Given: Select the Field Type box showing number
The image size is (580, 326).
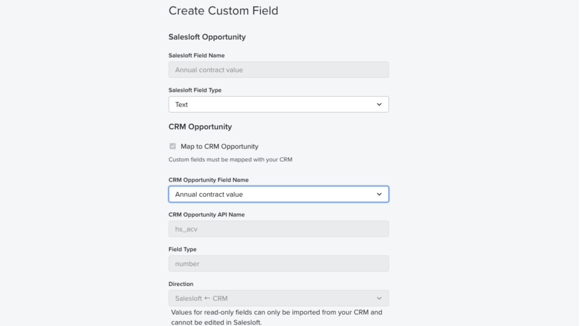Looking at the screenshot, I should point(279,264).
